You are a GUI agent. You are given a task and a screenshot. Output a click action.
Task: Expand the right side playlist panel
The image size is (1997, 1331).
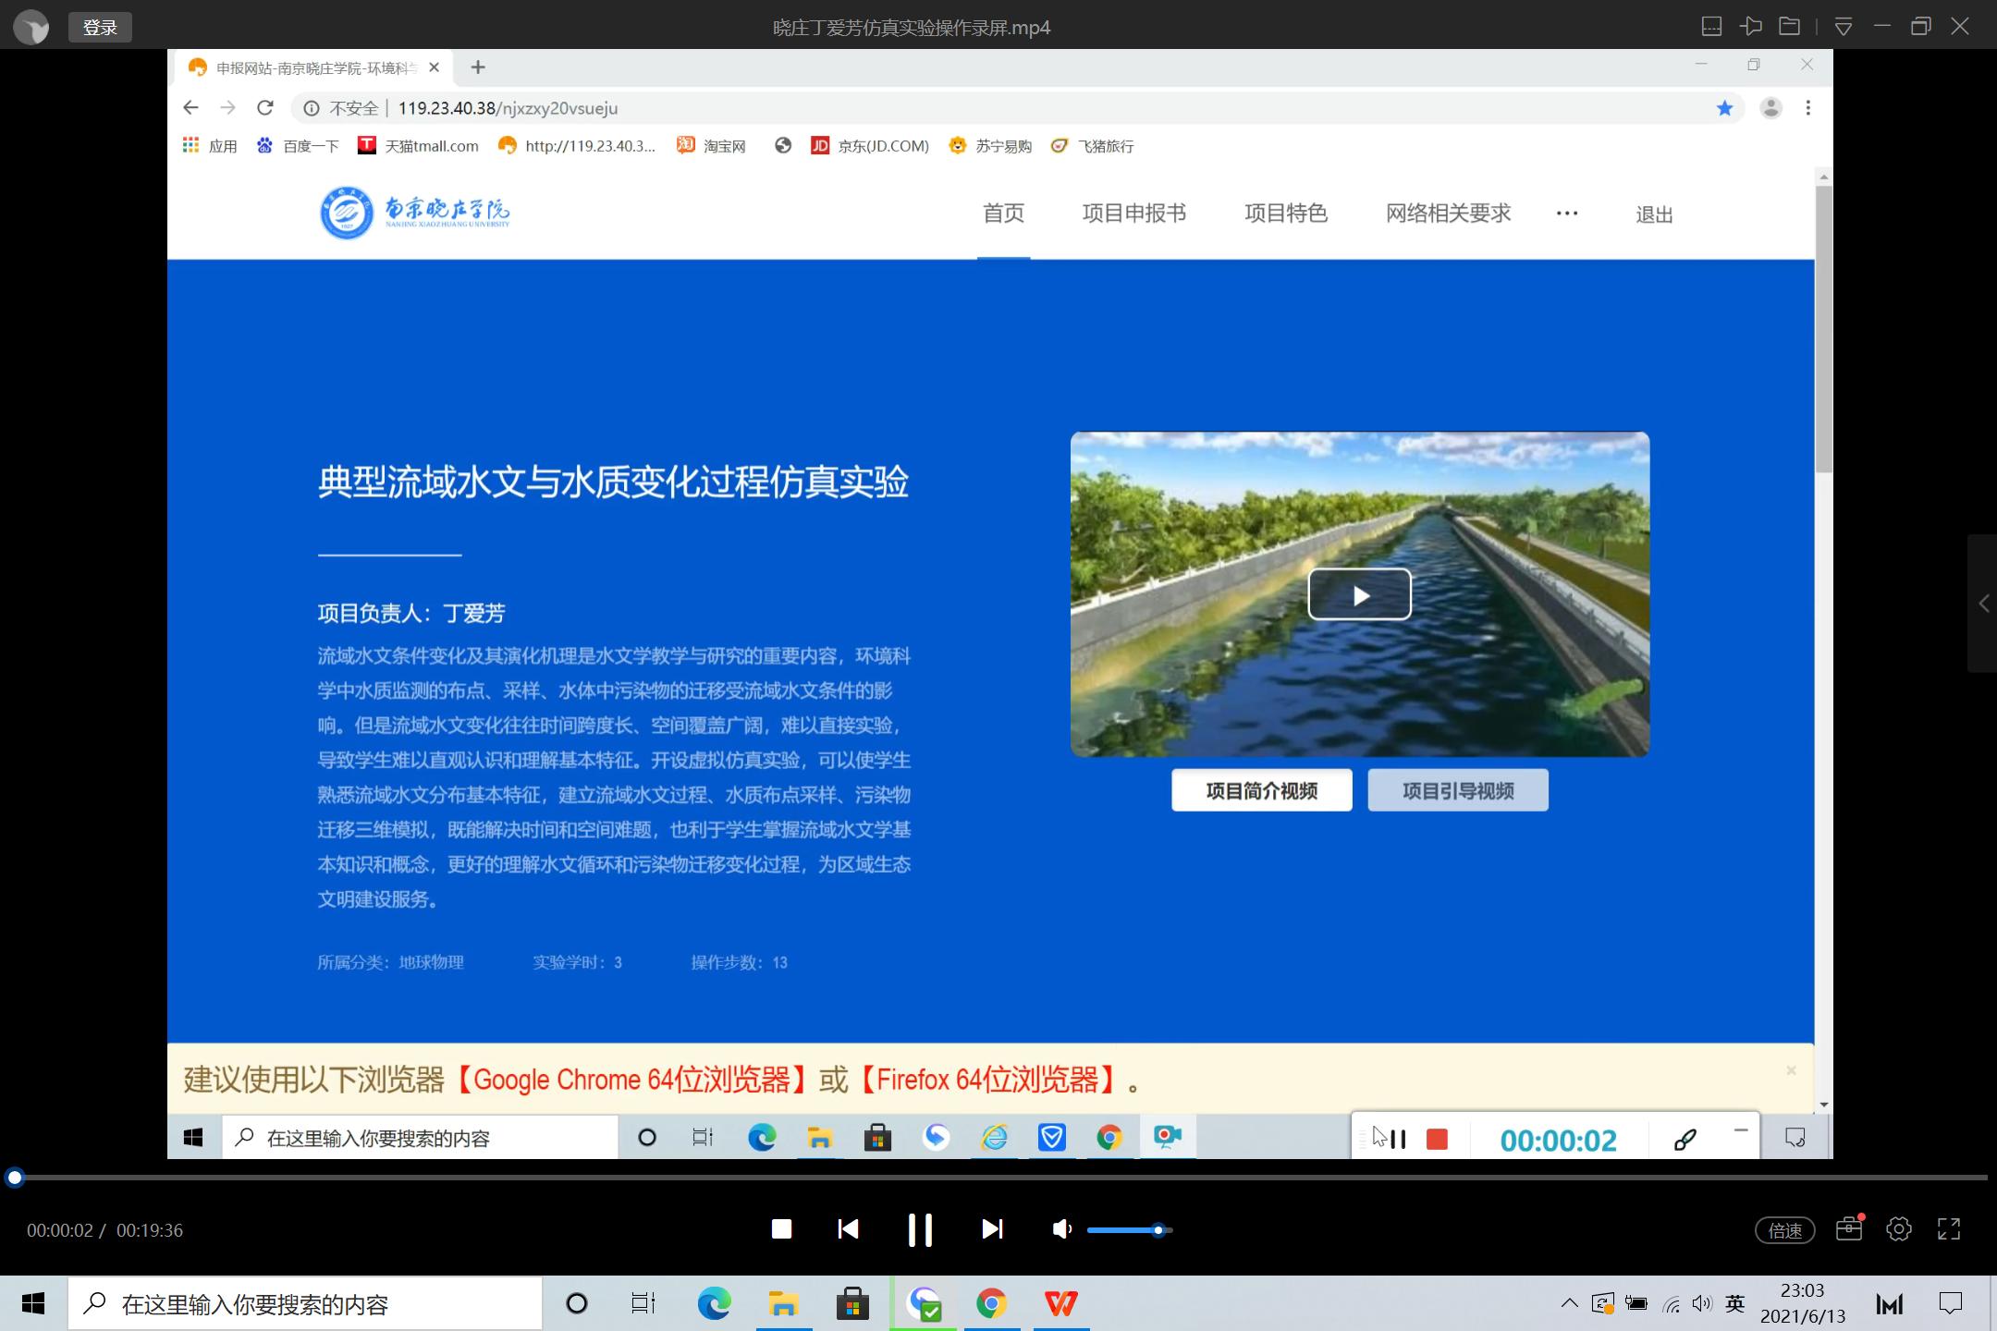pyautogui.click(x=1983, y=604)
